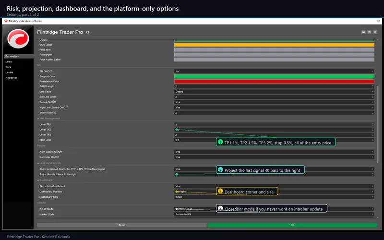Adjust the Project levels N bars stepper
The height and width of the screenshot is (240, 384).
pyautogui.click(x=373, y=174)
